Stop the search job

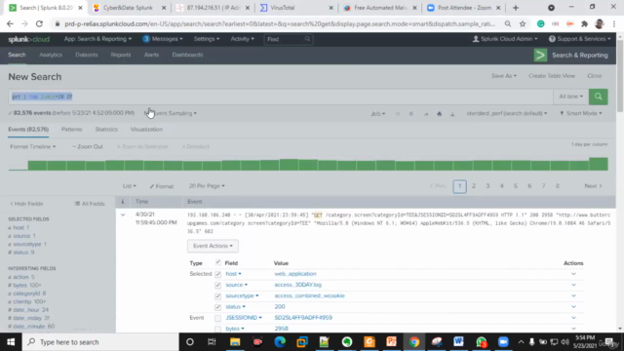click(x=411, y=113)
